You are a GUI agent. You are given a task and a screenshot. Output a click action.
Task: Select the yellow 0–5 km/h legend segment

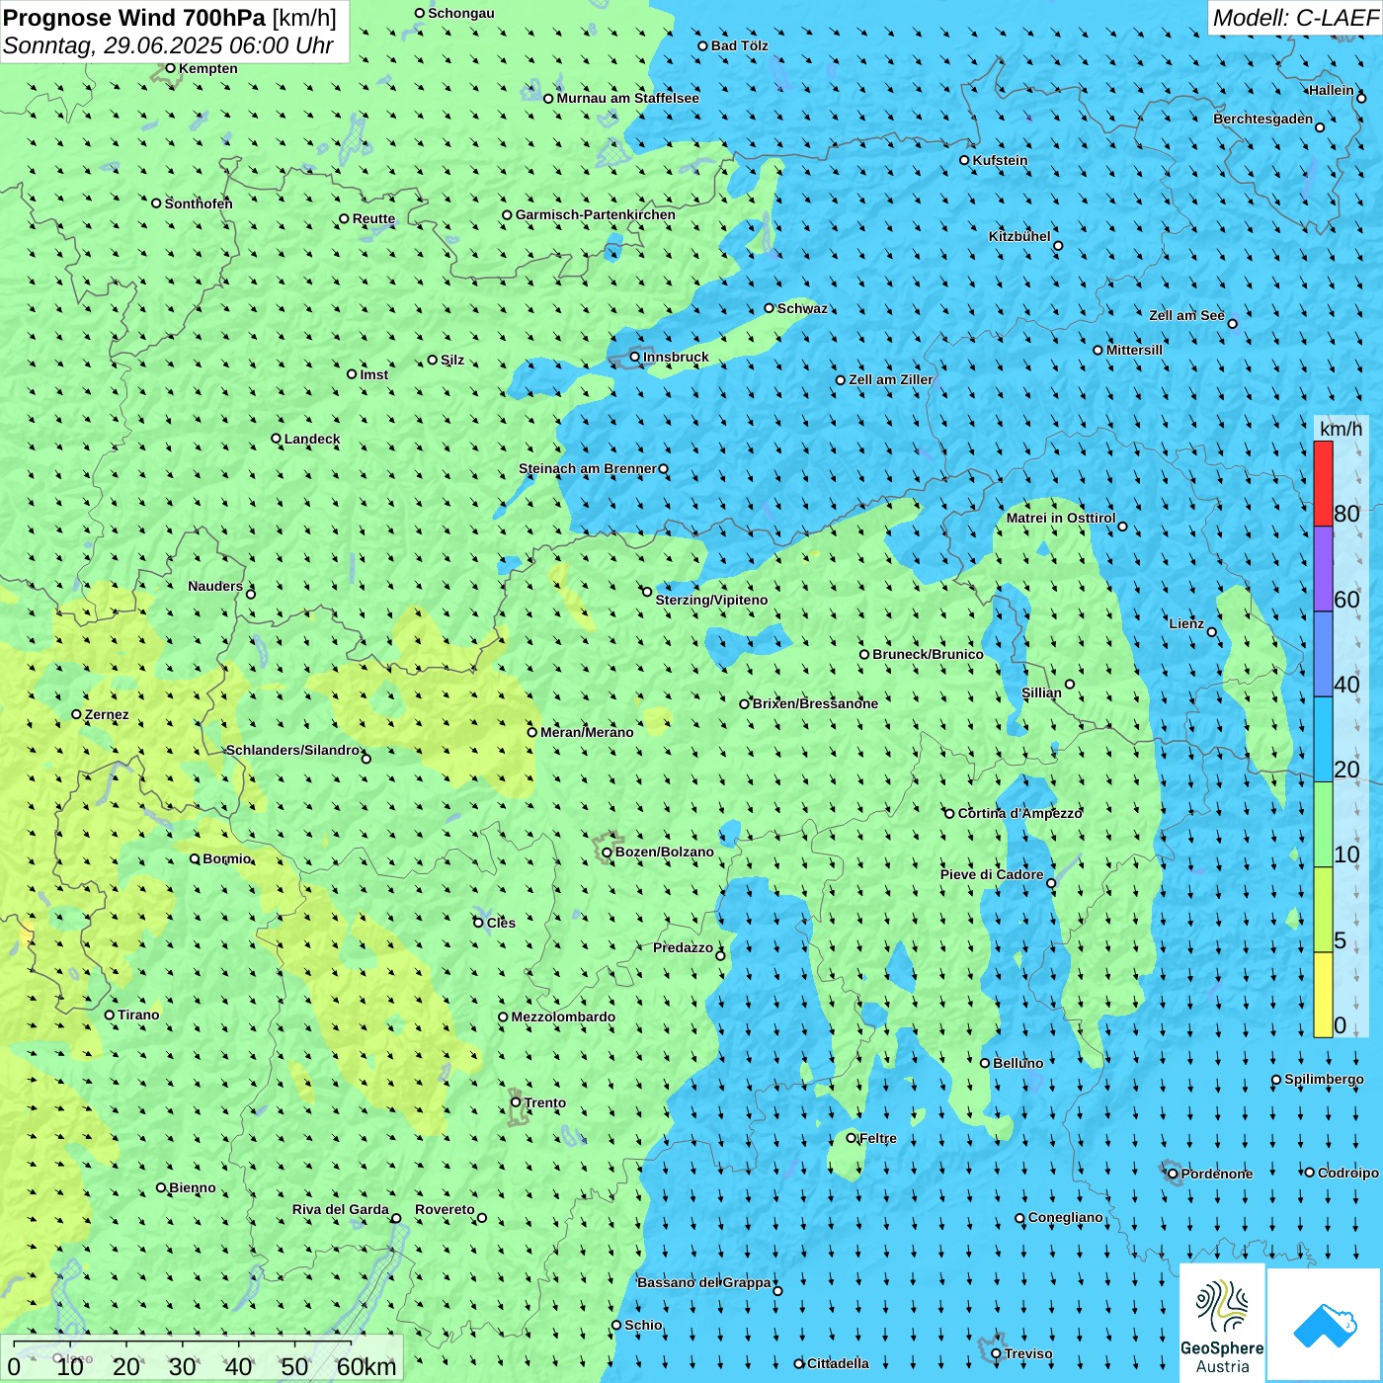click(1323, 995)
